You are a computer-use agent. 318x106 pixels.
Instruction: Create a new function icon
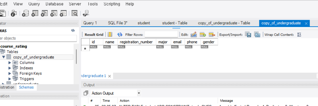(63, 13)
